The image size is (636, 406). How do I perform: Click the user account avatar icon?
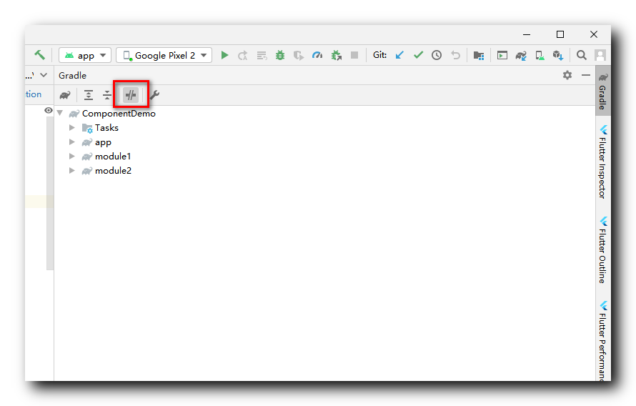[600, 55]
